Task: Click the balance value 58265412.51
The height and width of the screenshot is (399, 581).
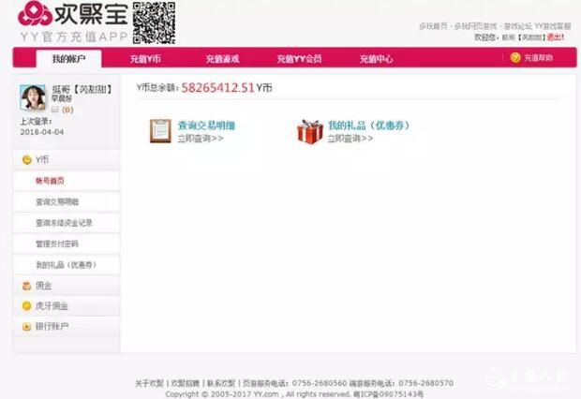Action: 217,87
